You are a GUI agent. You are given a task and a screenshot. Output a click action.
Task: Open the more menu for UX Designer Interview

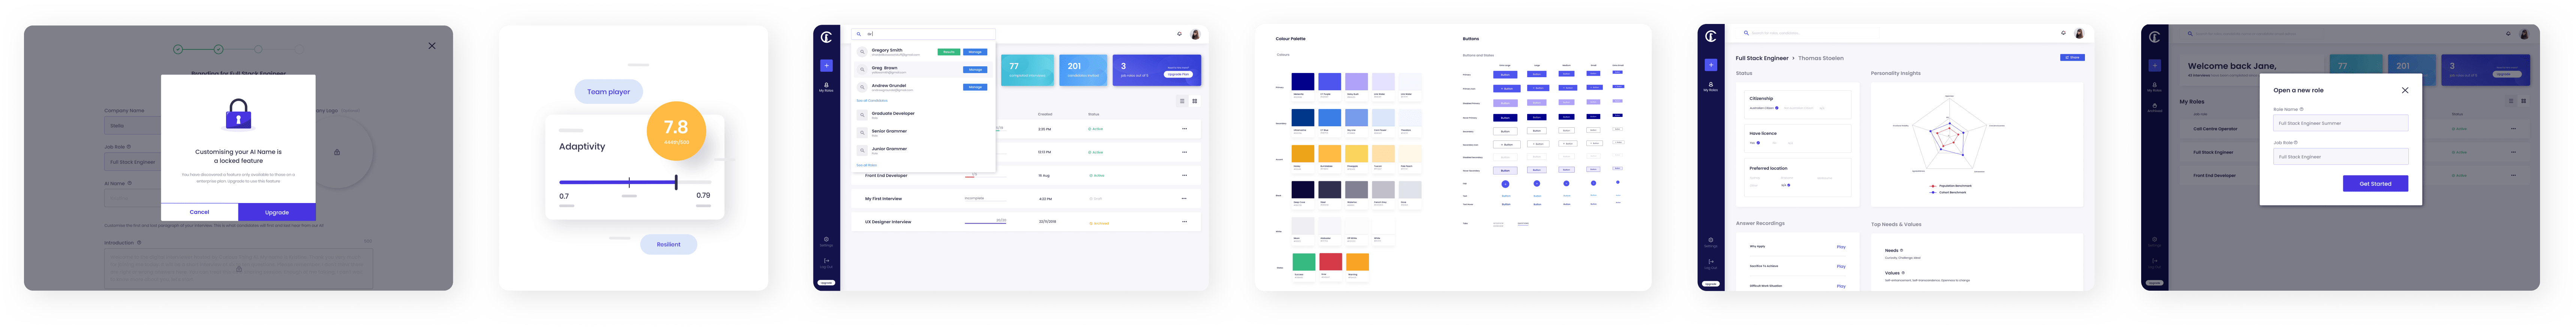(x=1184, y=222)
